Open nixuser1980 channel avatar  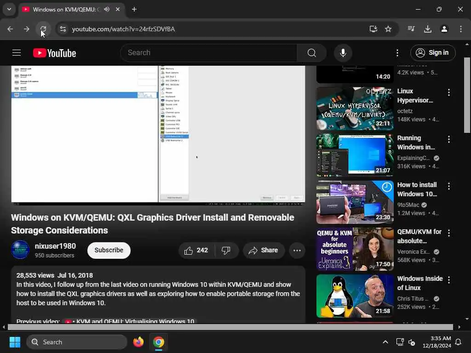tap(20, 250)
